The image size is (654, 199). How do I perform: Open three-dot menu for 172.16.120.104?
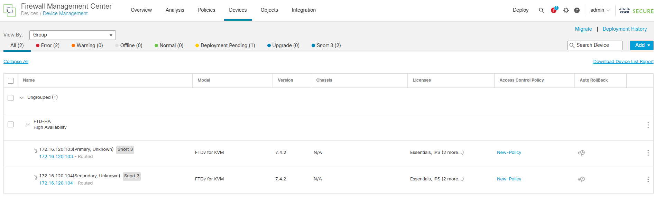point(648,179)
